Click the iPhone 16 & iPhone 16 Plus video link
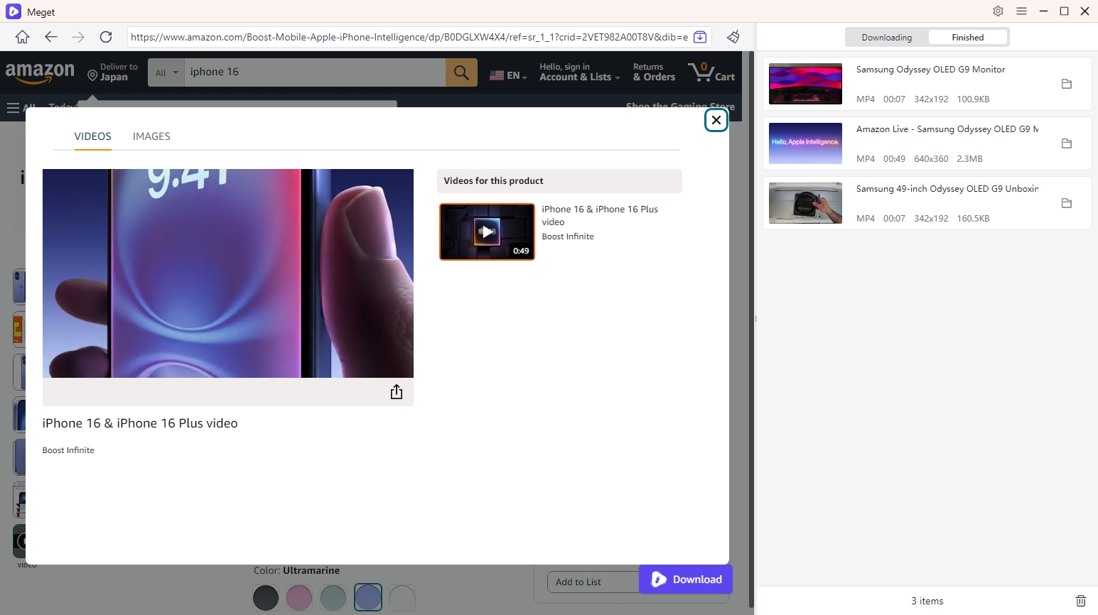 [600, 215]
